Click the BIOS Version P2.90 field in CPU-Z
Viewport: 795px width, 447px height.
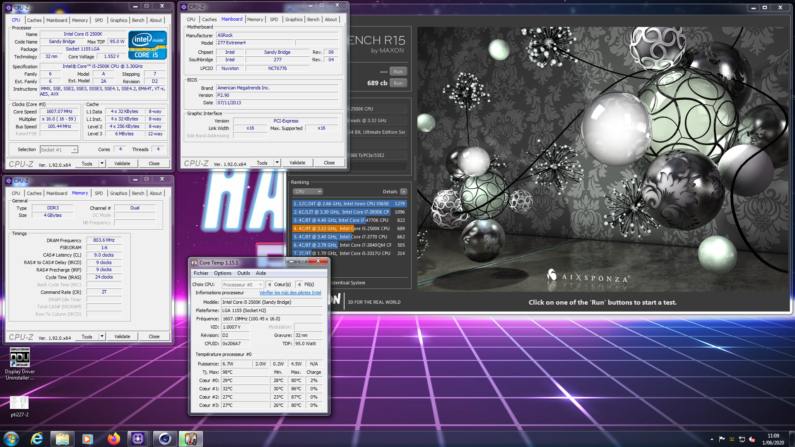(277, 95)
